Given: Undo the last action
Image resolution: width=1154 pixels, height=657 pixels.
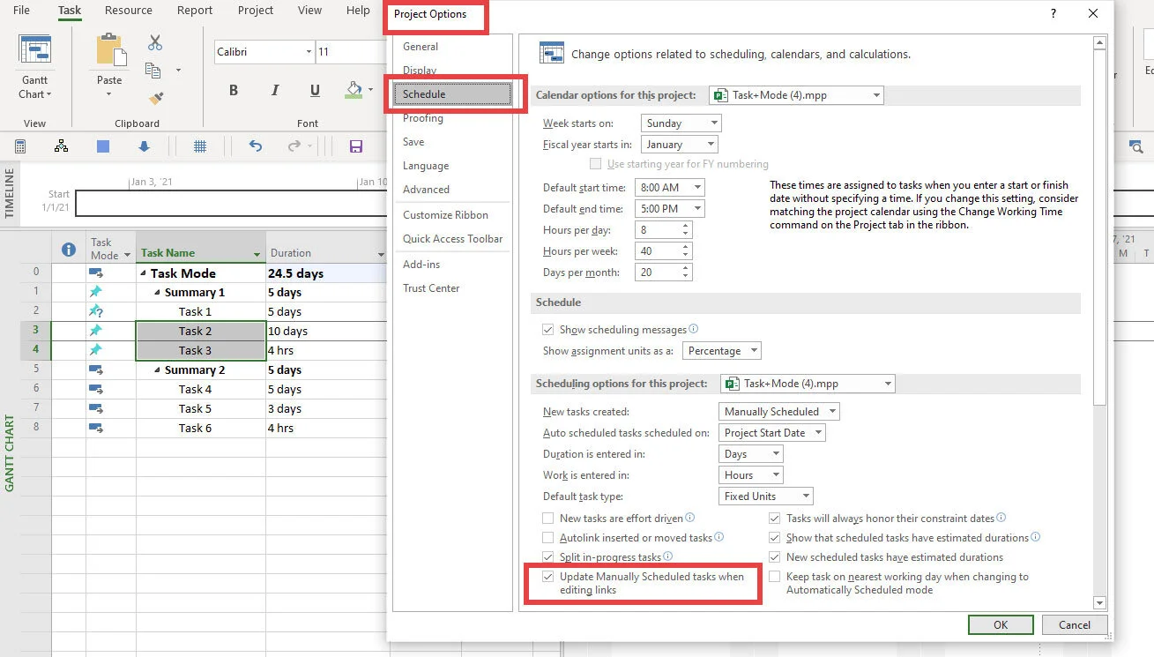Looking at the screenshot, I should tap(256, 146).
